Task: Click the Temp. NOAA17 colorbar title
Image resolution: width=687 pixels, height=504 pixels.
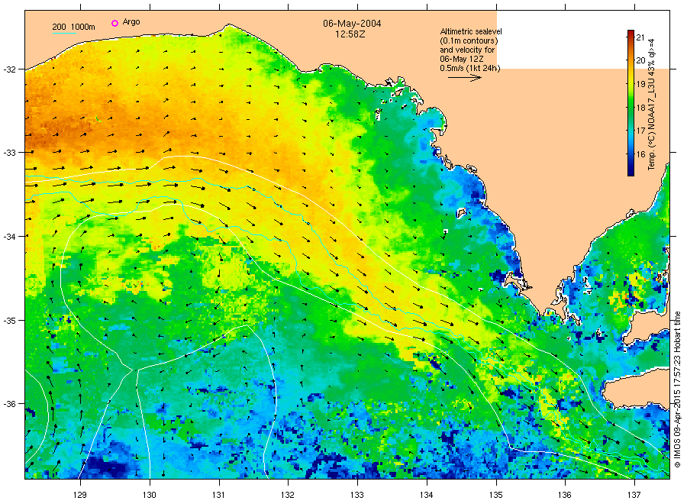Action: 652,105
